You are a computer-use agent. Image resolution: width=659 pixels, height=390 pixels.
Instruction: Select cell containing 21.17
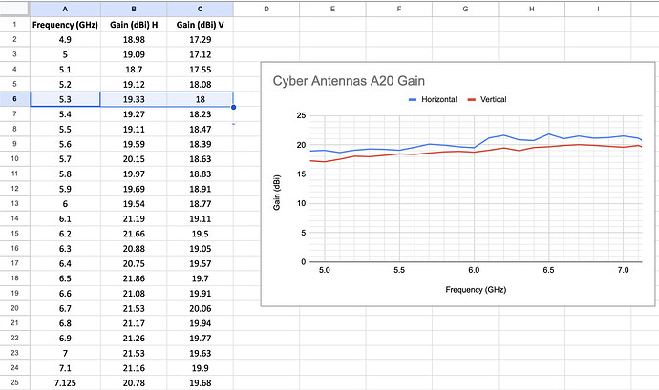click(x=134, y=323)
